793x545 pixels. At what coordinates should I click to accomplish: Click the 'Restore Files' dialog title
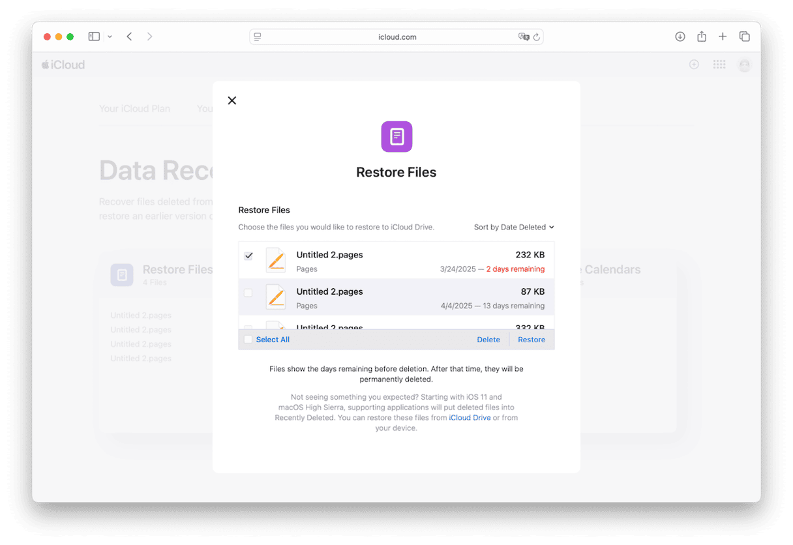396,173
